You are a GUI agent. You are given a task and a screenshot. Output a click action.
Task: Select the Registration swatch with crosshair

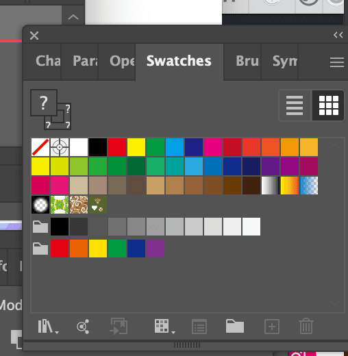tap(60, 147)
